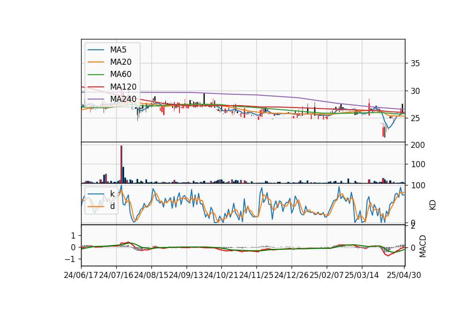Select the MA120 legend label
The width and height of the screenshot is (450, 324).
coord(123,87)
